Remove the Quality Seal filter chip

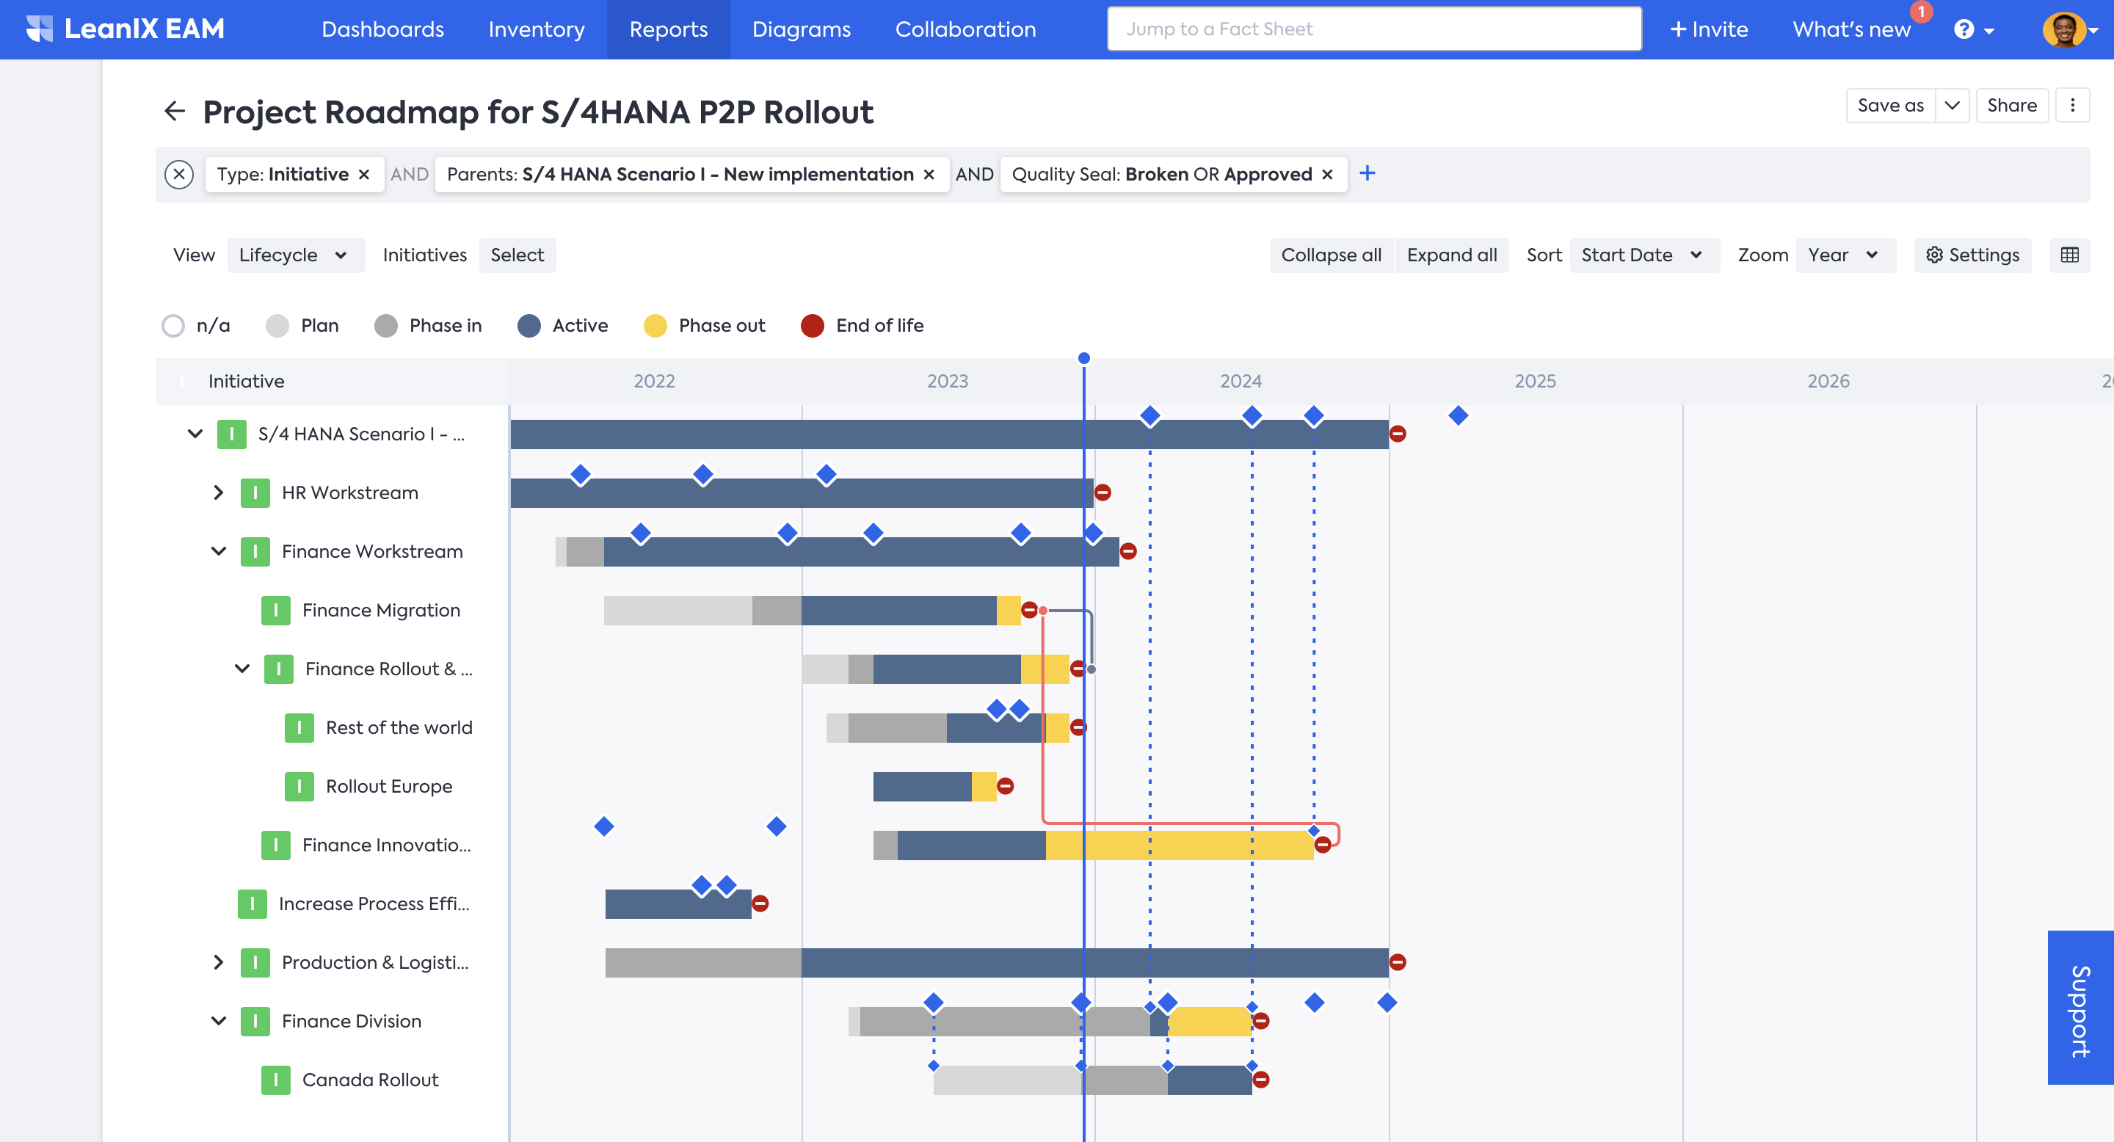pos(1327,174)
